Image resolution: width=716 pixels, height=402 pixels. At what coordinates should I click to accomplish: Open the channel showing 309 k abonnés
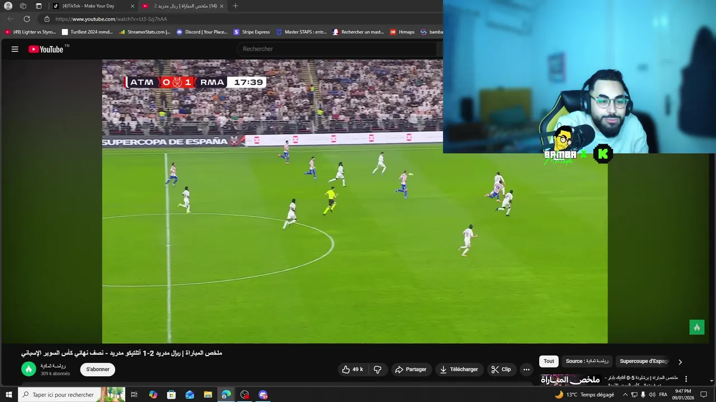(55, 374)
